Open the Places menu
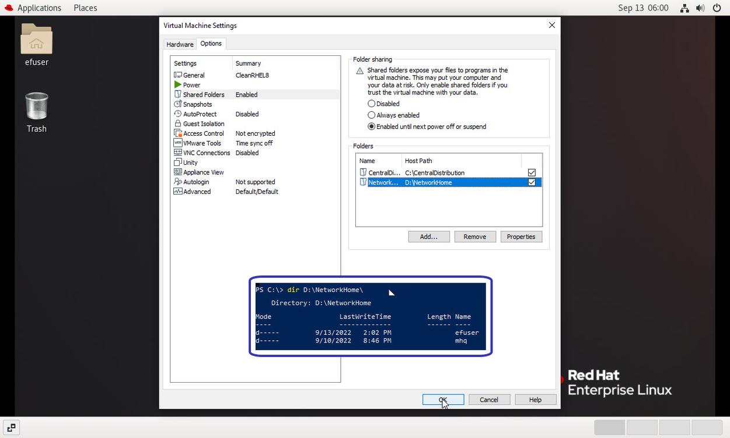 [85, 8]
